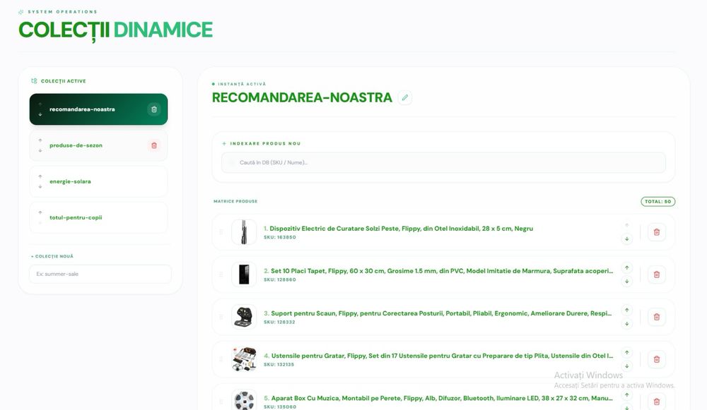707x410 pixels.
Task: Open product 1 Dispozitiv Electric de Curatare title
Action: (x=398, y=229)
